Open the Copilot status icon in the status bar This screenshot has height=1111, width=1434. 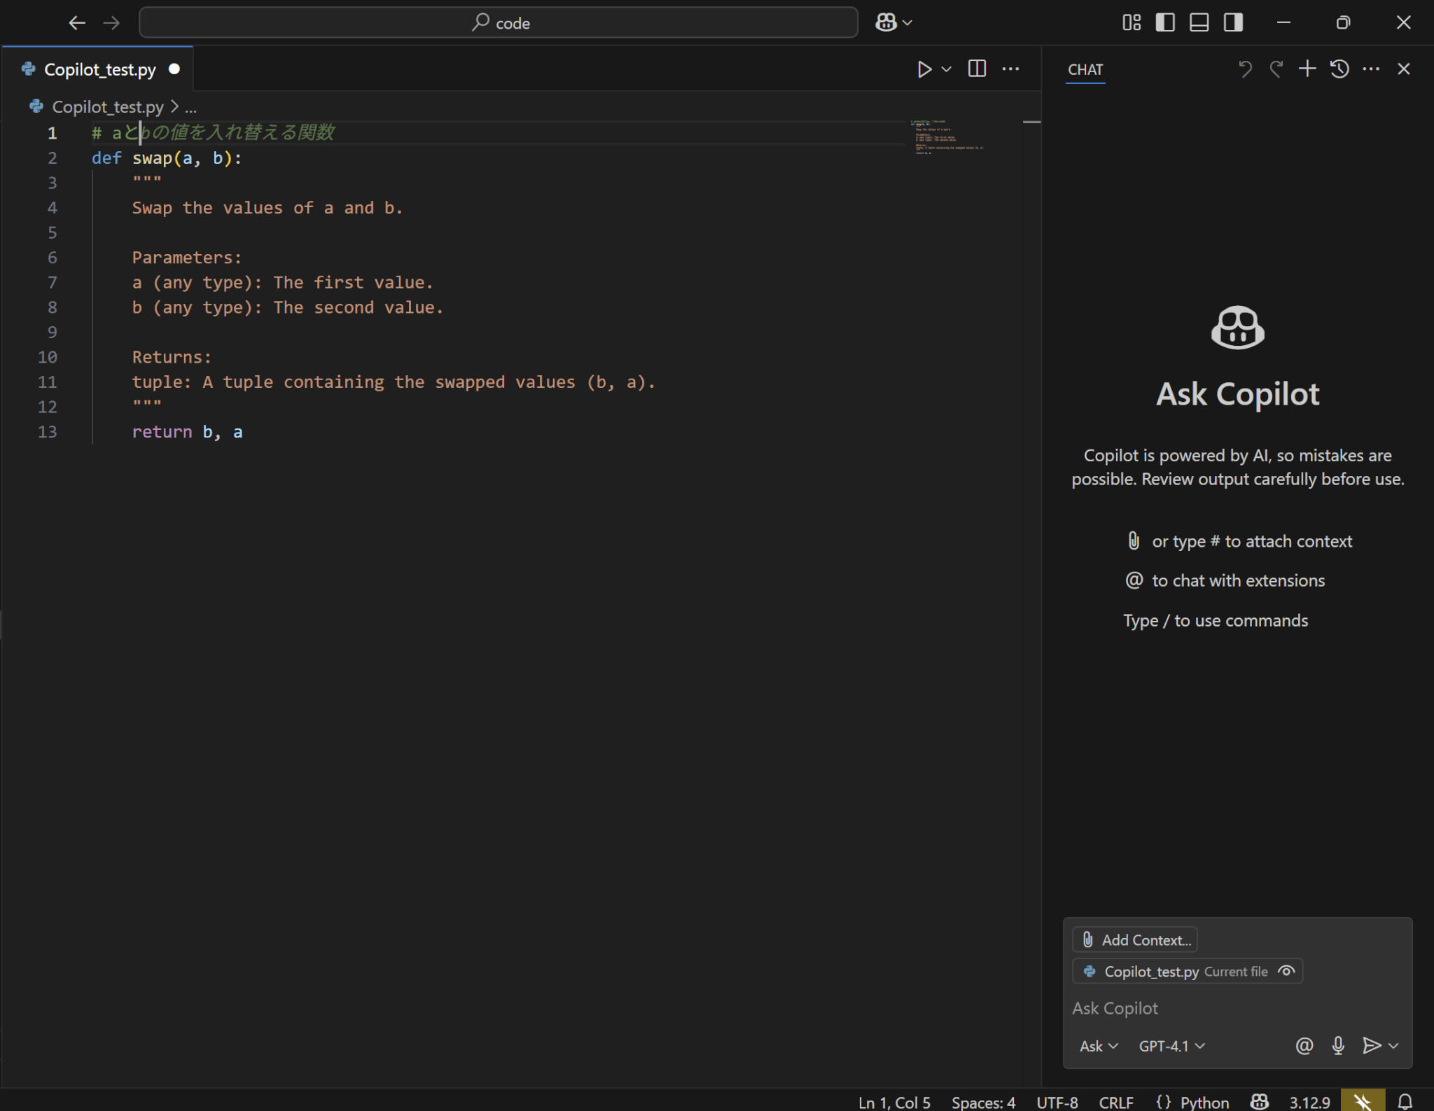(x=1260, y=1102)
